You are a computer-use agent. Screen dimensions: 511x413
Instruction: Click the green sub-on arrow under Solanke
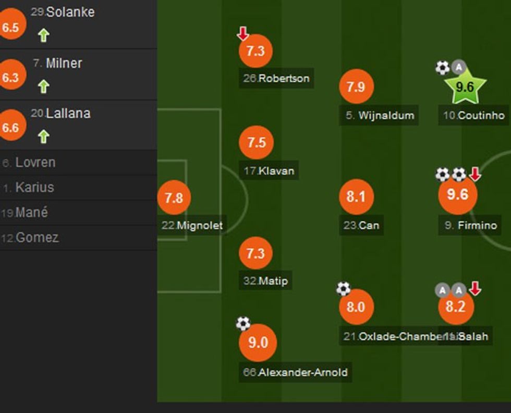[x=44, y=35]
